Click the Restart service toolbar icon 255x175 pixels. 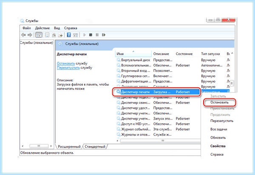(104, 35)
